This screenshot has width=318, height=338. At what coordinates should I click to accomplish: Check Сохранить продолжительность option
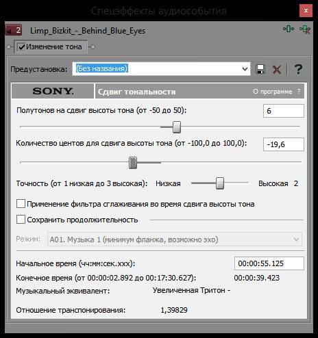tap(21, 220)
